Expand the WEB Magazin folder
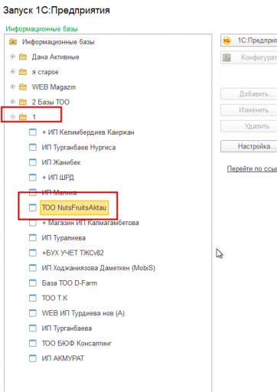This screenshot has height=392, width=277. [12, 87]
